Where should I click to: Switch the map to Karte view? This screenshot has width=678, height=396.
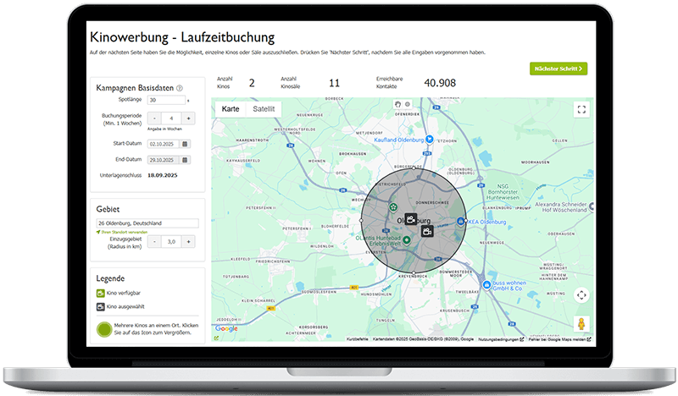(x=231, y=109)
